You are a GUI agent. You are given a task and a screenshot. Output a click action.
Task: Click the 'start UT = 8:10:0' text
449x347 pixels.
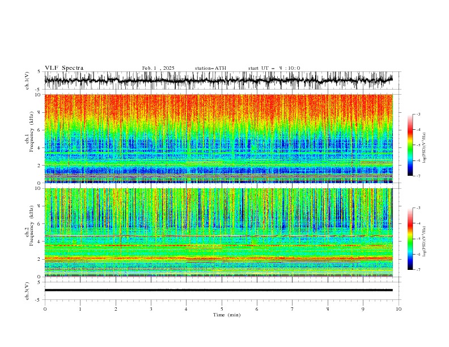274,68
